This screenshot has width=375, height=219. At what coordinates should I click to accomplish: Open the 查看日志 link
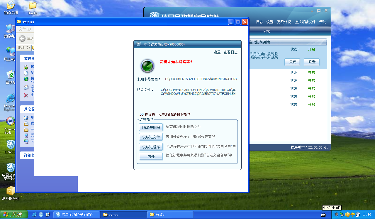[x=230, y=52]
